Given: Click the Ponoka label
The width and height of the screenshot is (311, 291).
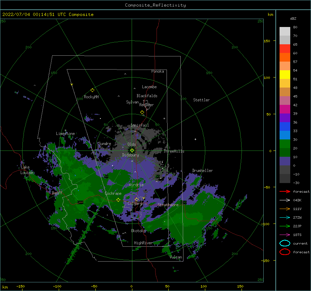Looking at the screenshot, I should point(158,71).
